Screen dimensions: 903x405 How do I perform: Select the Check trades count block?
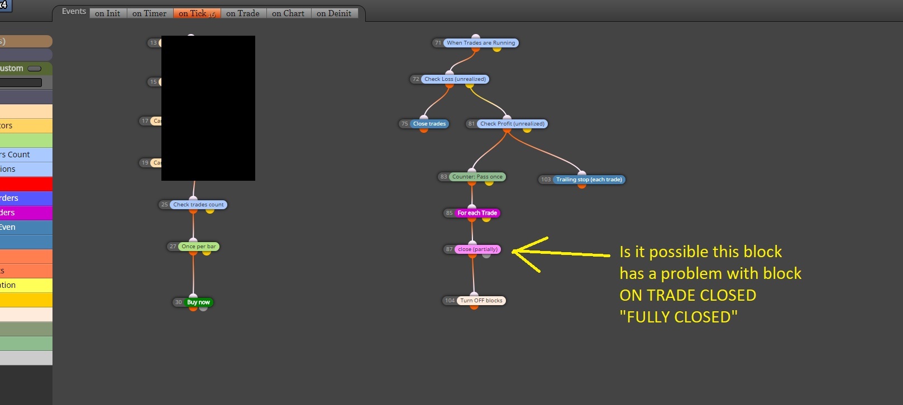(x=198, y=205)
